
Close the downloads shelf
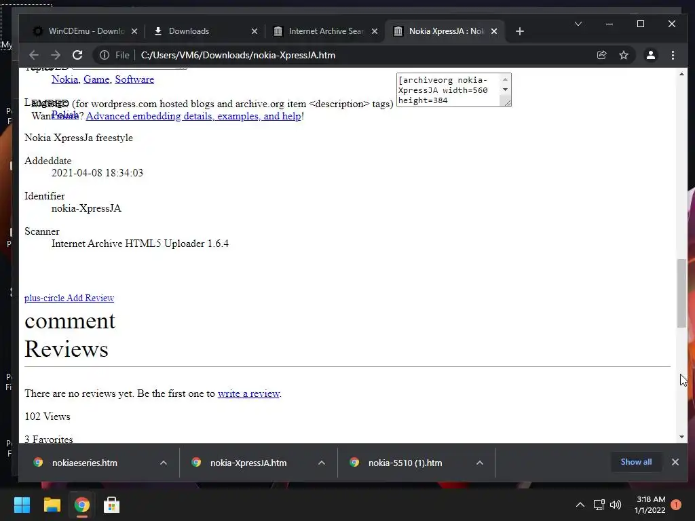point(675,461)
